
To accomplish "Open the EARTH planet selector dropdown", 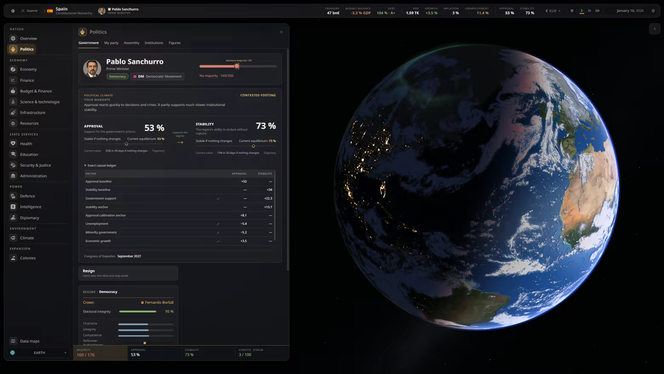I will [39, 353].
